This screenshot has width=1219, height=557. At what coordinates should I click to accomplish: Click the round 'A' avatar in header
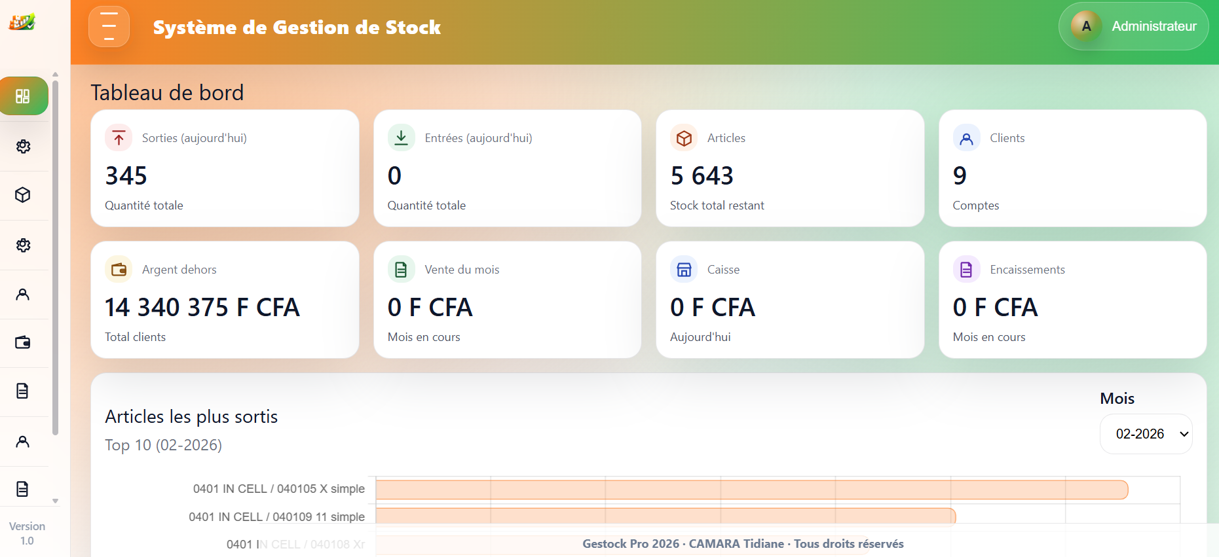pyautogui.click(x=1086, y=26)
